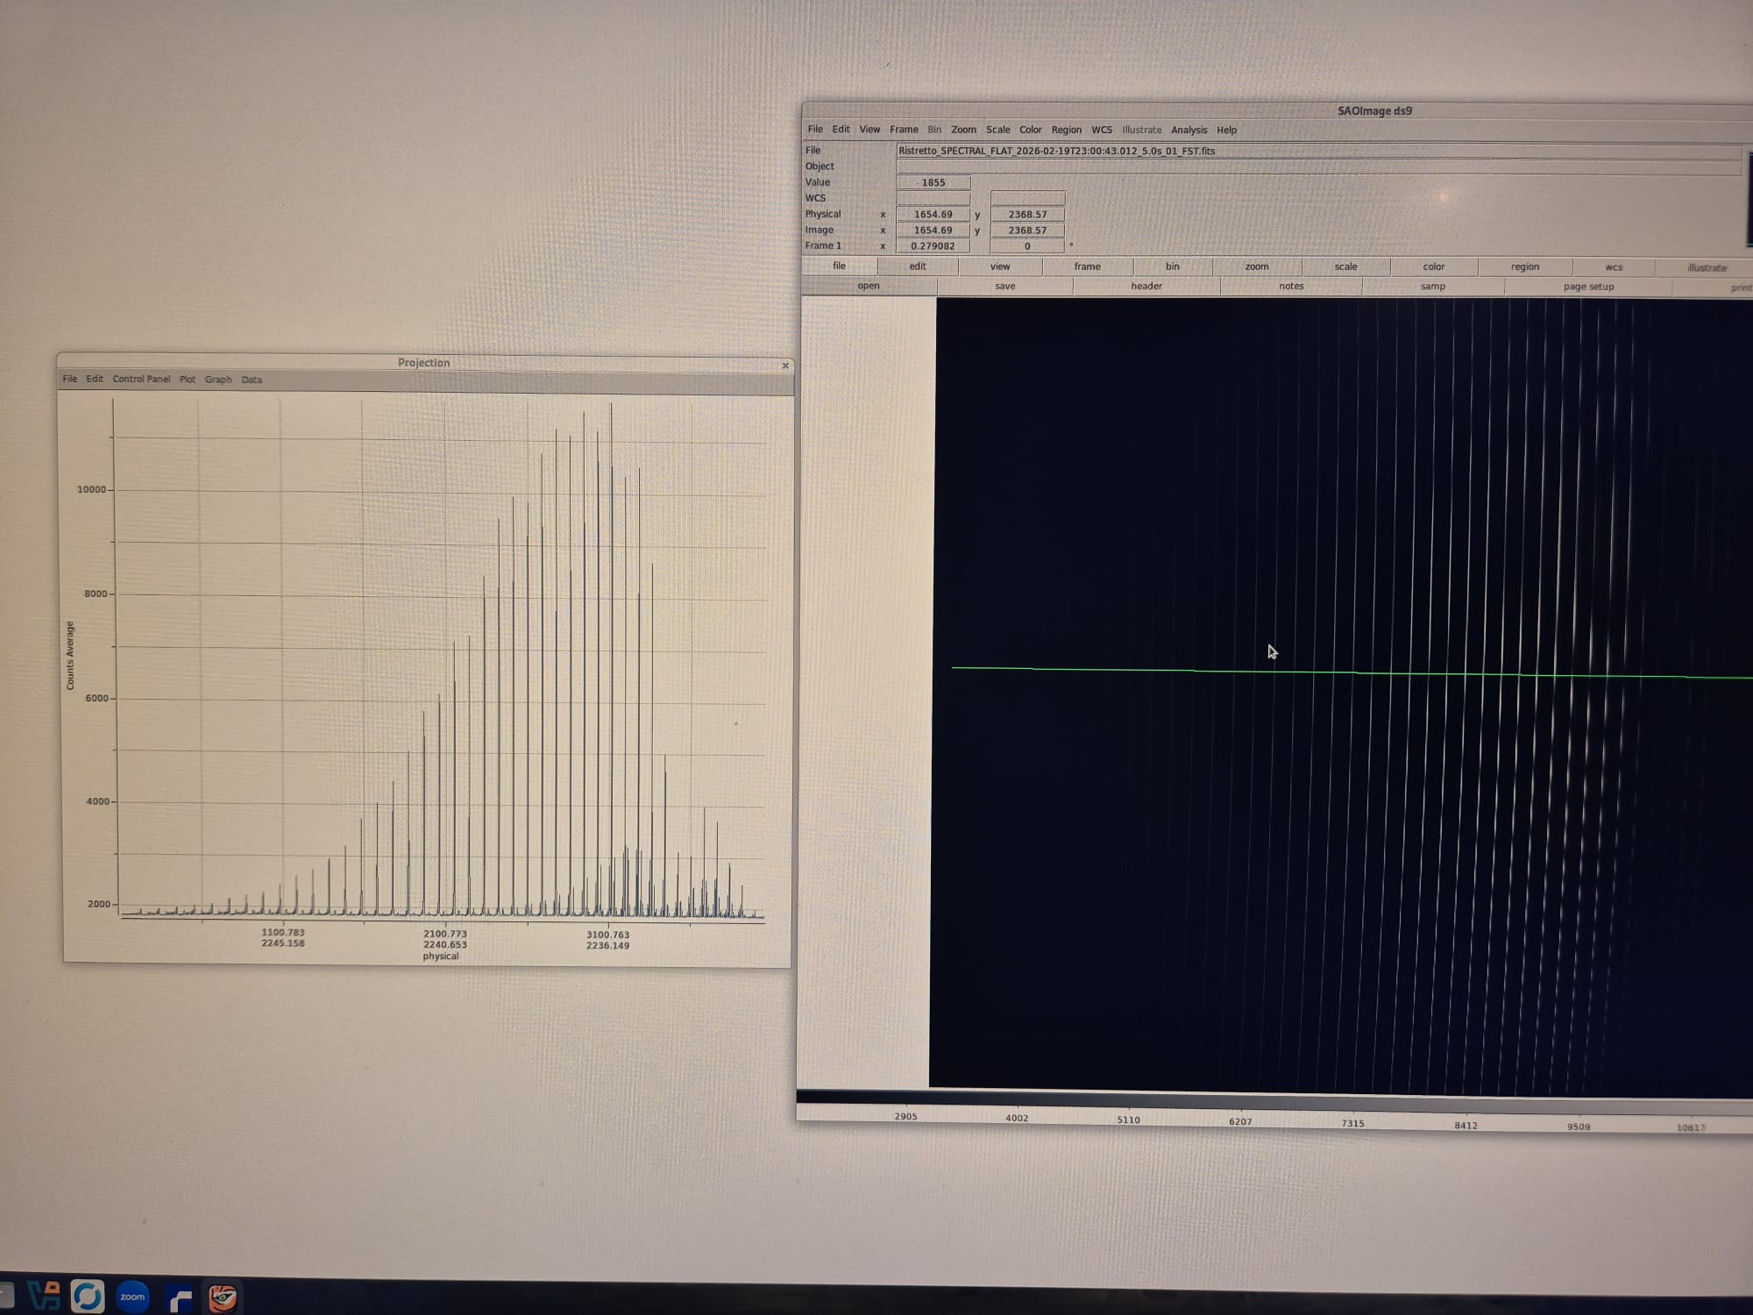Click the Frame 1 angle field showing 0
This screenshot has width=1753, height=1315.
(x=1027, y=246)
